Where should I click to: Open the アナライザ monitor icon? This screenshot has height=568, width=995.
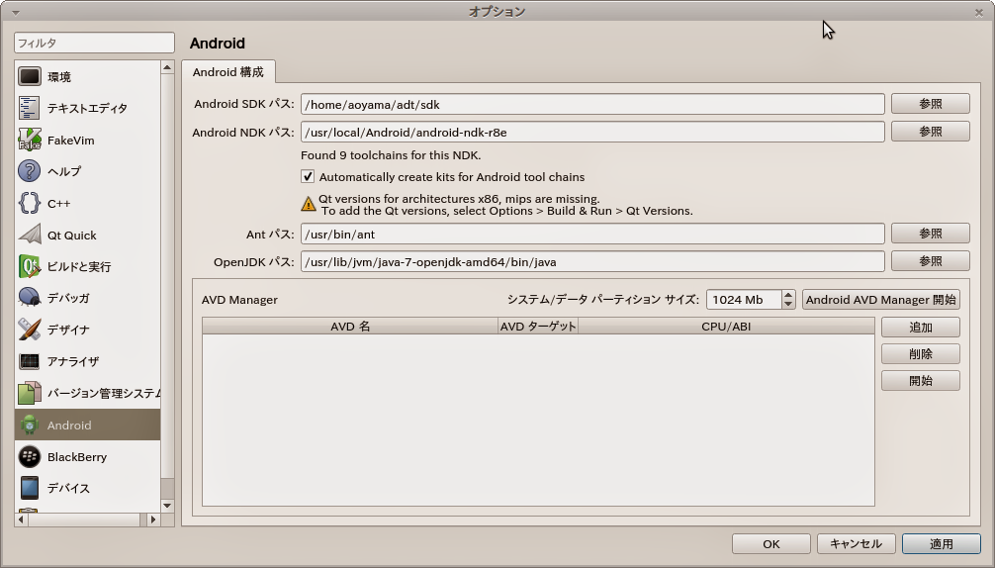30,361
